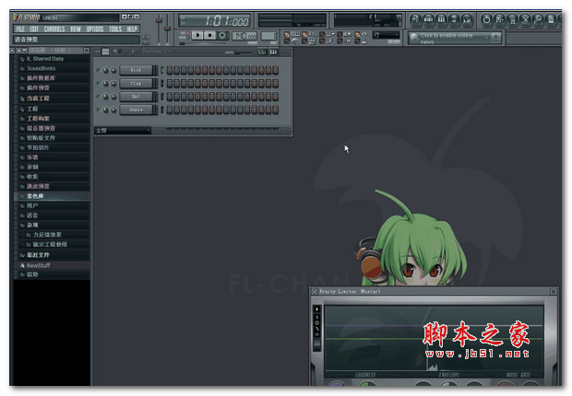Open the browser options arrow menu

(x=12, y=51)
